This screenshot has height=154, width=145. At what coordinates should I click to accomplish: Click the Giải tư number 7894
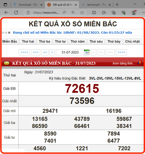[114, 134]
